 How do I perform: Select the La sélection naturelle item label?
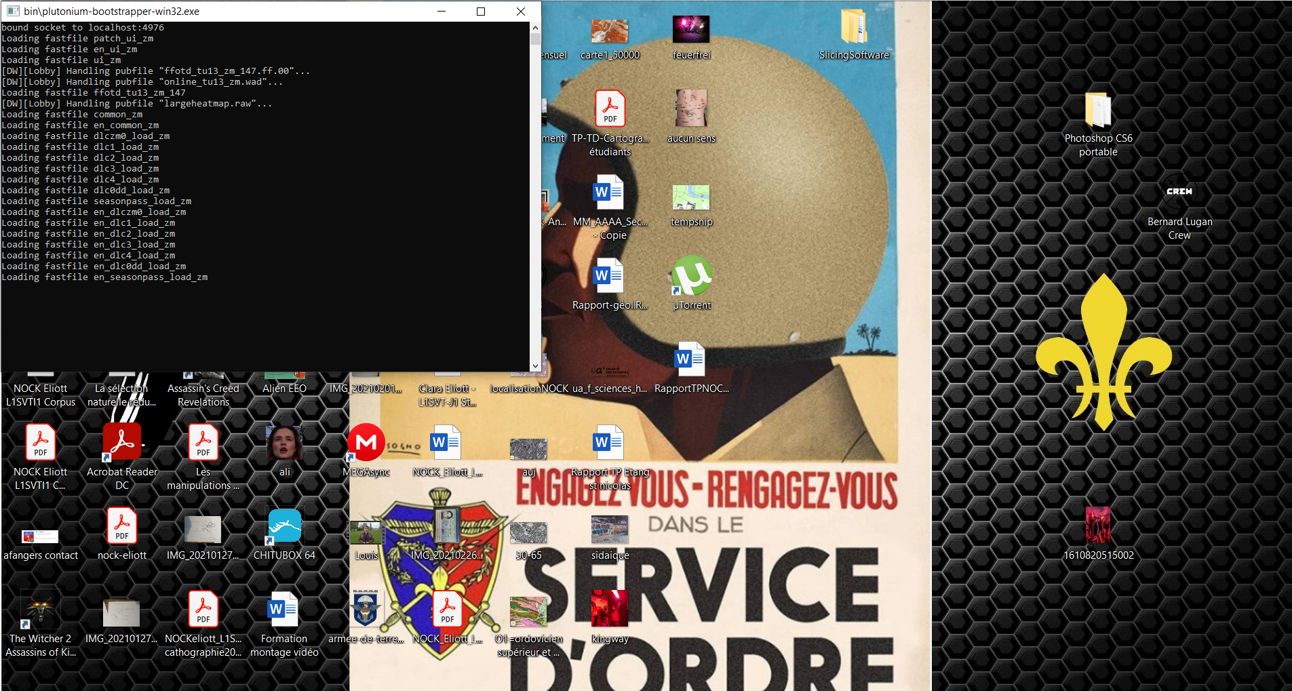tap(122, 395)
